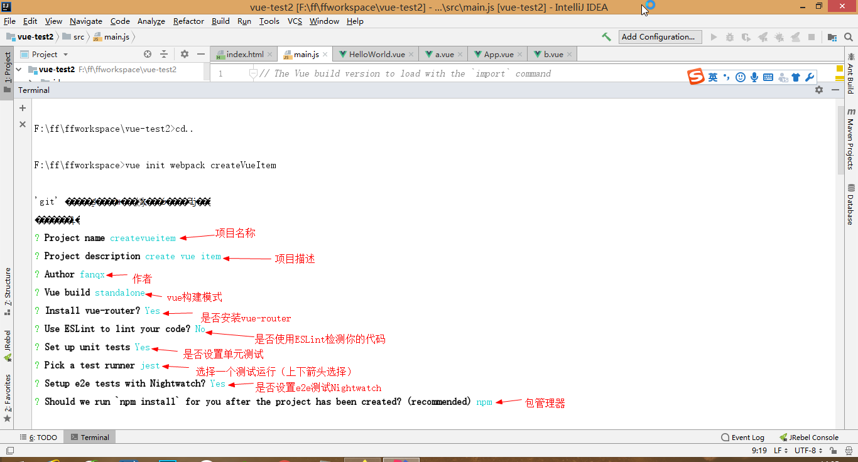Switch to the main.js editor tab
Screen dimensions: 858x462
307,55
